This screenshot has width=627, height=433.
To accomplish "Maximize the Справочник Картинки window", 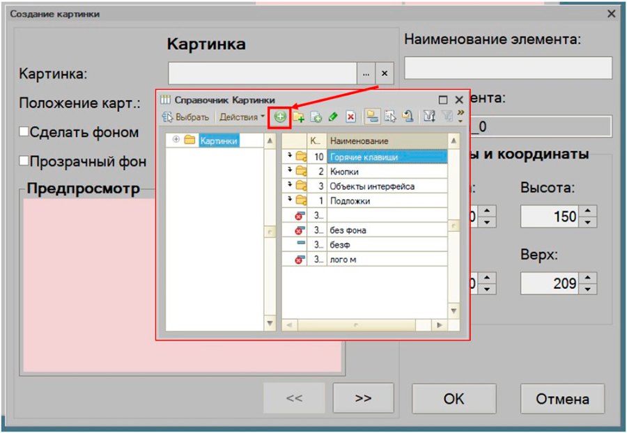I will pos(443,100).
